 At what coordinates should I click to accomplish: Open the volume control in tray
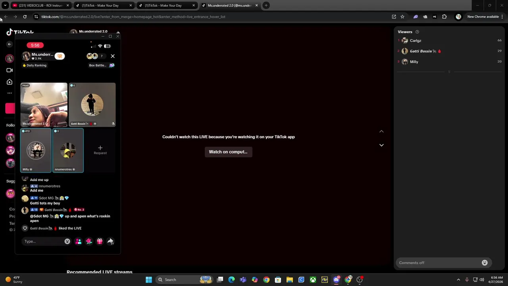(x=482, y=280)
